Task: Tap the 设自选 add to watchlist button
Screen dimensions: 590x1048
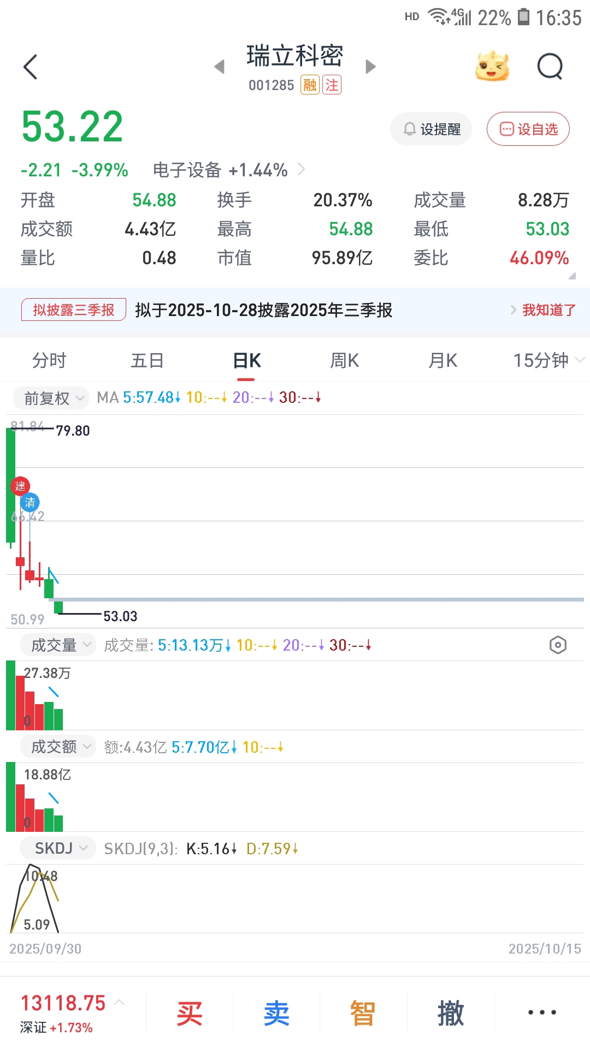Action: 528,129
